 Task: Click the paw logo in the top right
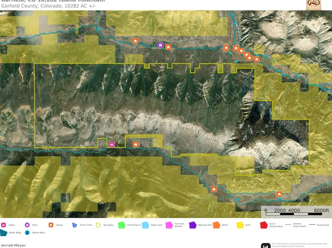(x=314, y=4)
